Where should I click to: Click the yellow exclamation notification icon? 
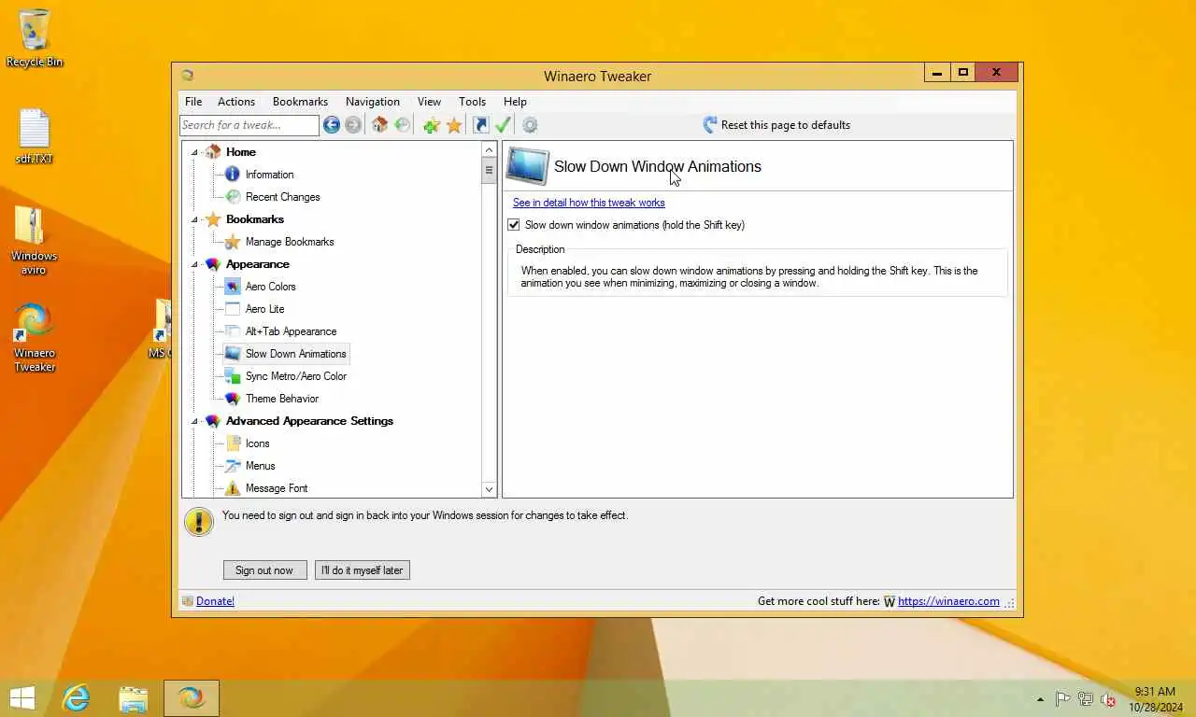tap(199, 522)
